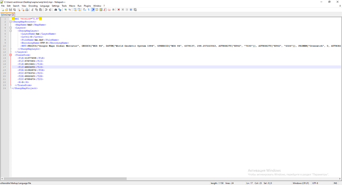Screen dimensions: 342x185
Task: Toggle the Word Wrap toolbar button
Action: 84,9
